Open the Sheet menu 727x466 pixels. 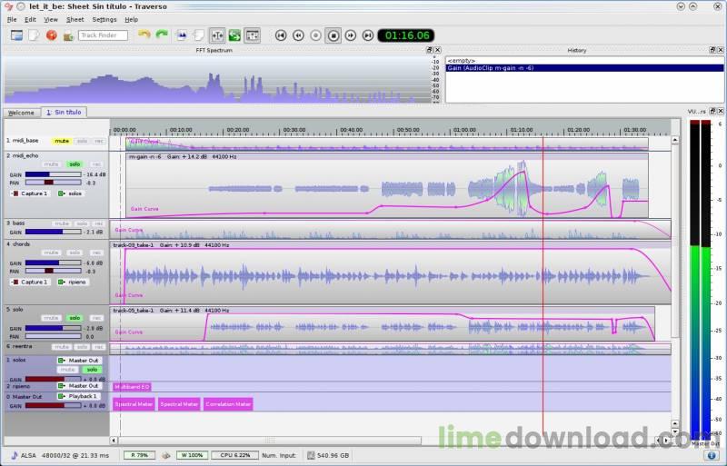click(x=75, y=19)
